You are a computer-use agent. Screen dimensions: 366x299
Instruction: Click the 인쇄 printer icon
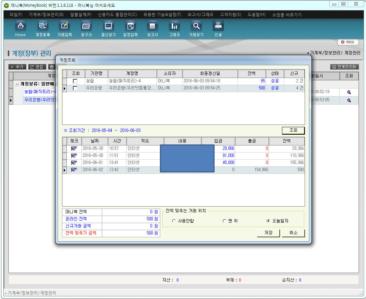pyautogui.click(x=218, y=26)
